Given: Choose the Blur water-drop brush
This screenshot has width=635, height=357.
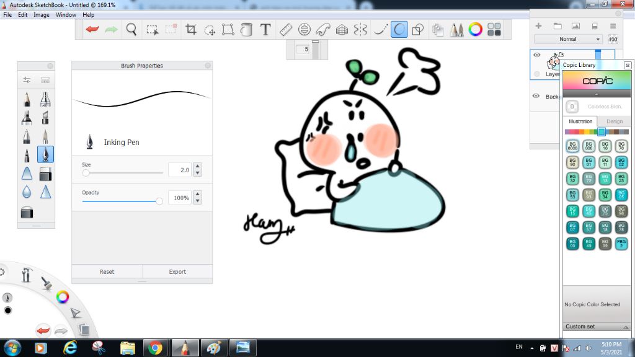Looking at the screenshot, I should [x=27, y=192].
